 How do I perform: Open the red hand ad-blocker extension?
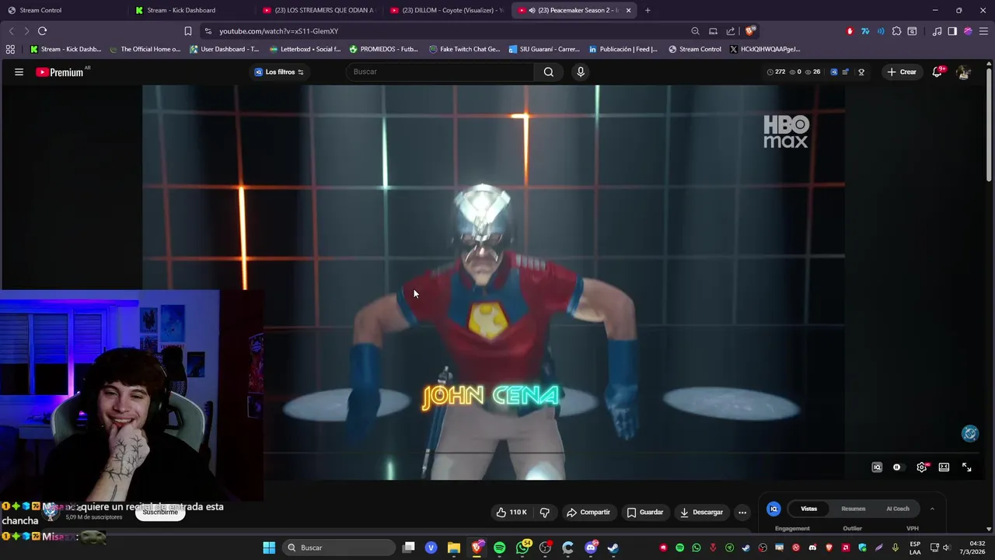point(850,31)
